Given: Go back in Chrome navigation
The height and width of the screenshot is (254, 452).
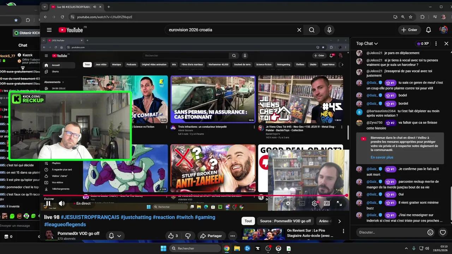Looking at the screenshot, I should coord(46,17).
